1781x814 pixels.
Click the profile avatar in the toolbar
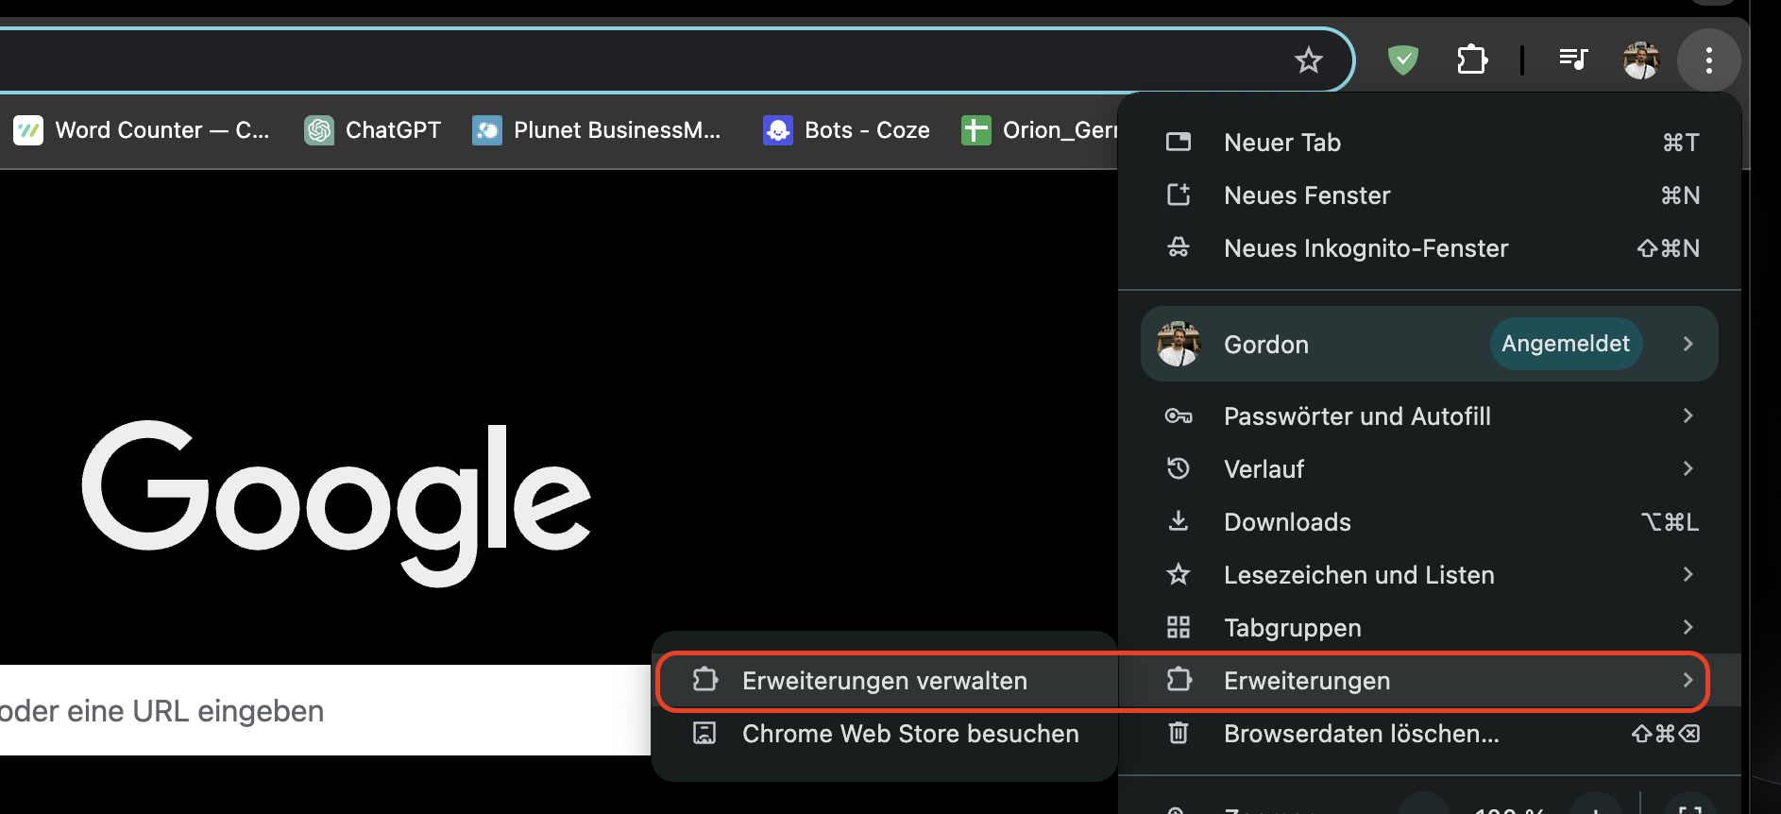pos(1641,60)
